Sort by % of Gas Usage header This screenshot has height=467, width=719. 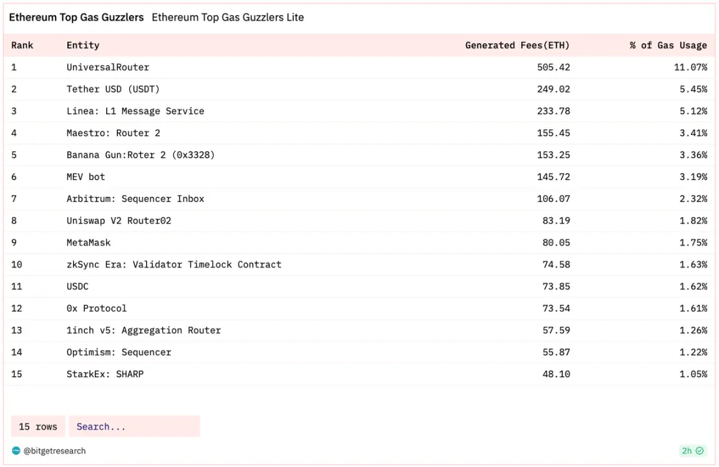pos(668,45)
